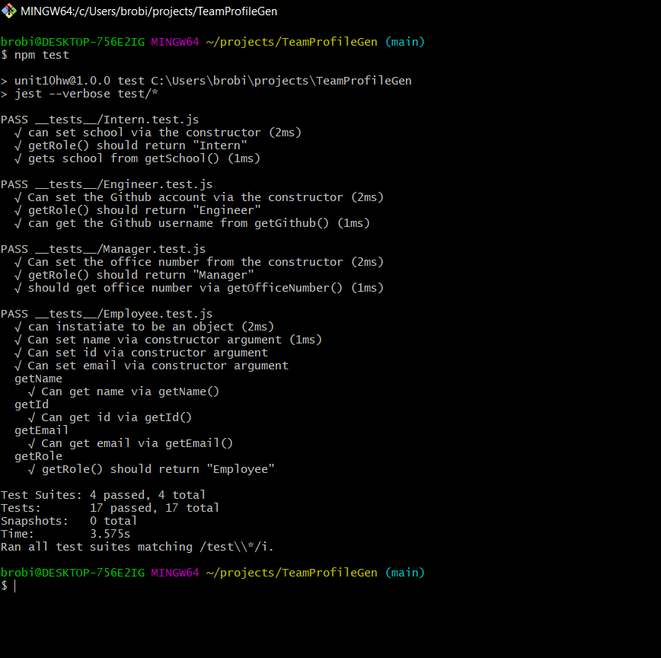Screen dimensions: 661x658
Task: Click the window title MINGW64:/c/Users/brobi/projects/TeamProfileGen
Action: [x=148, y=11]
